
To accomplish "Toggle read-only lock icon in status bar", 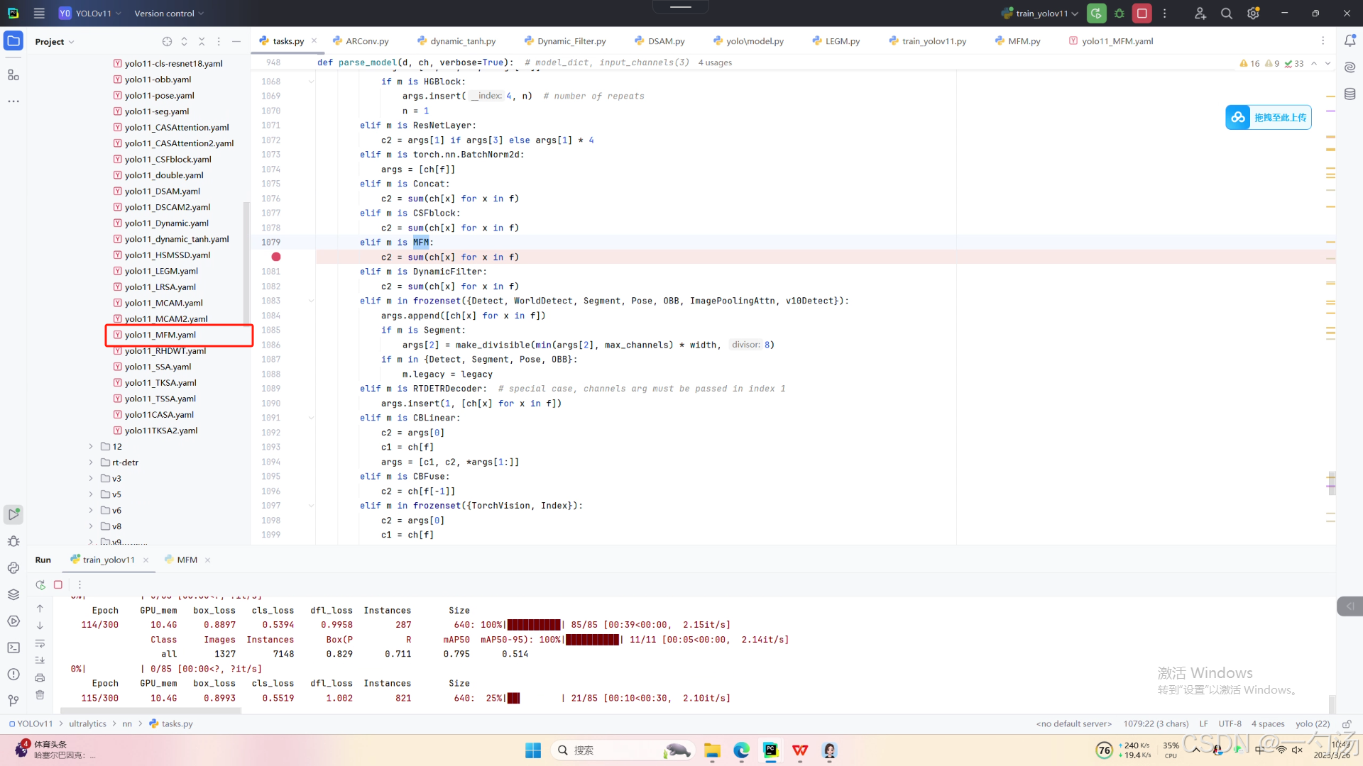I will pos(1346,724).
